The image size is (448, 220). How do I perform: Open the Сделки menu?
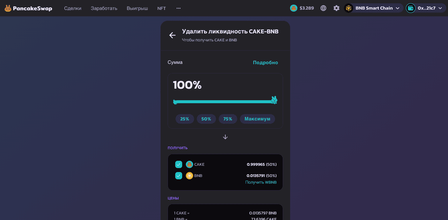tap(73, 8)
